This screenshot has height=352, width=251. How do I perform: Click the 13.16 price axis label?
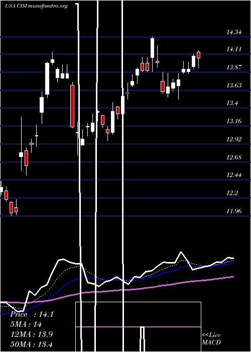click(234, 121)
